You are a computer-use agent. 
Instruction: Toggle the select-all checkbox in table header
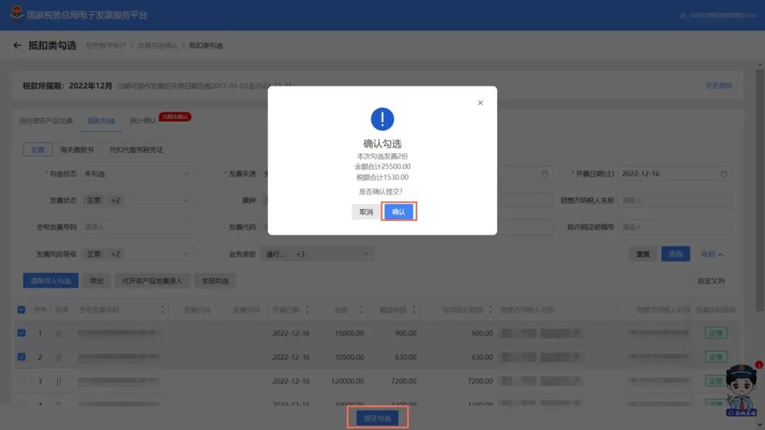(21, 310)
